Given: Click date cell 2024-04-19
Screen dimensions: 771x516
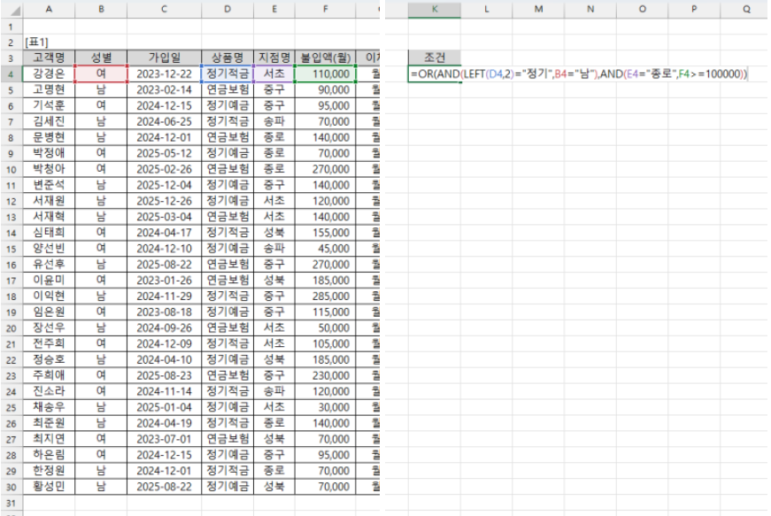Looking at the screenshot, I should pyautogui.click(x=164, y=423).
